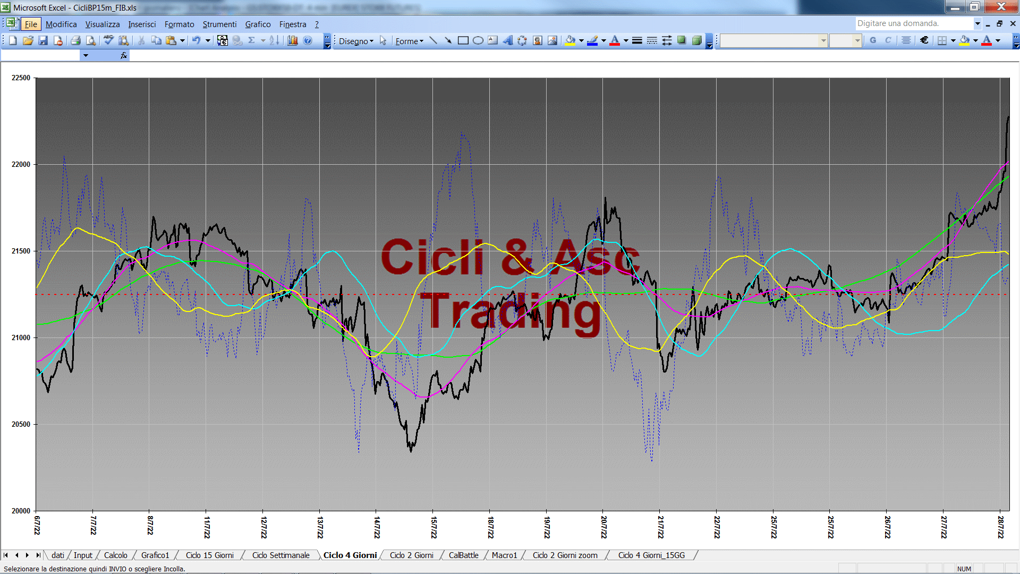The width and height of the screenshot is (1020, 574).
Task: Click the Research binoculars icon
Action: pos(123,41)
